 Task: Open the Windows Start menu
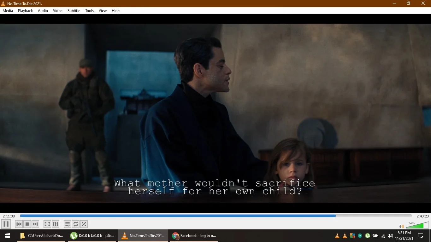pos(8,236)
